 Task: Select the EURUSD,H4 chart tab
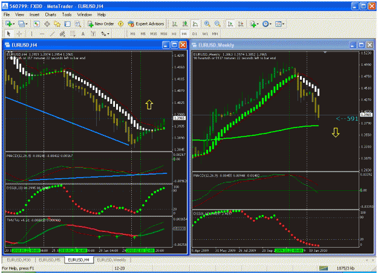point(79,260)
